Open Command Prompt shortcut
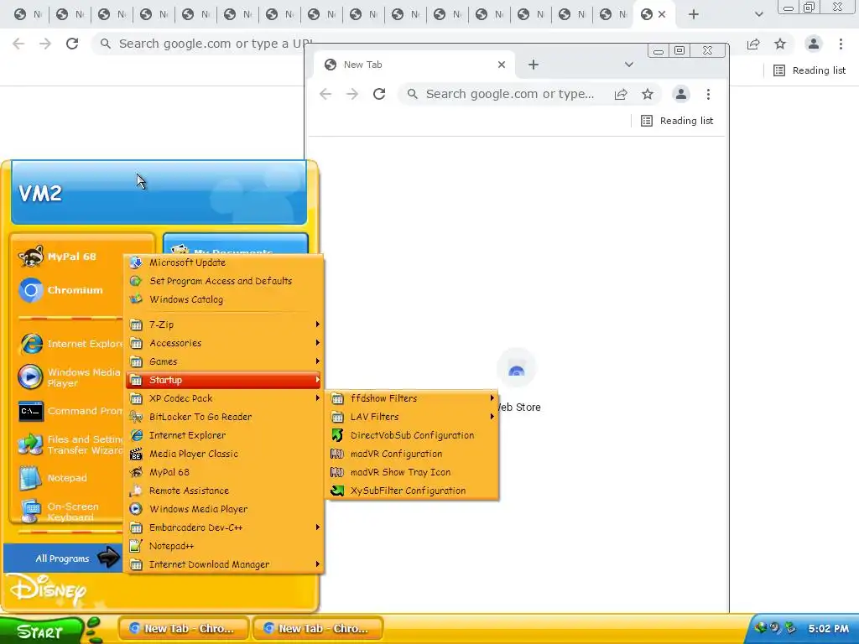The height and width of the screenshot is (644, 859). 69,411
